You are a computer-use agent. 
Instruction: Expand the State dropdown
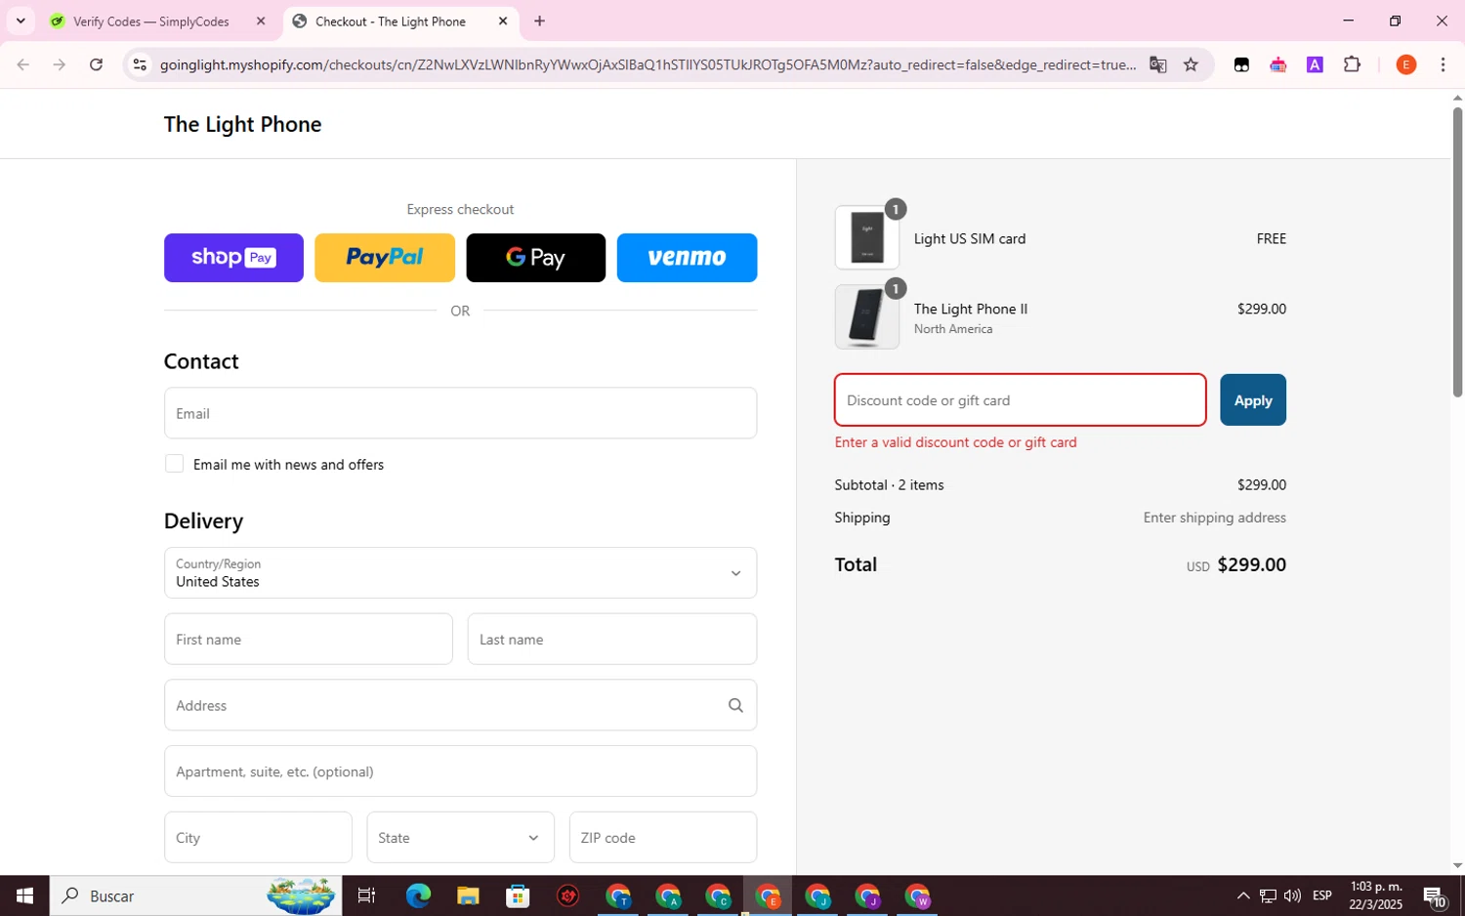point(460,838)
